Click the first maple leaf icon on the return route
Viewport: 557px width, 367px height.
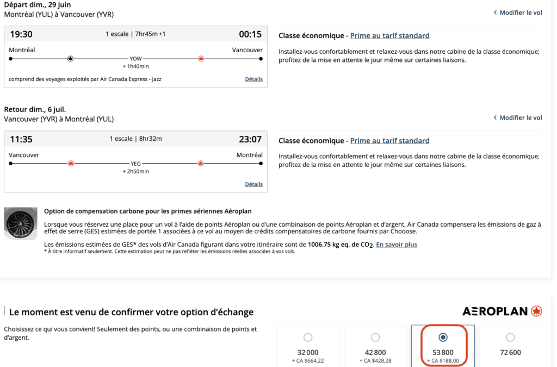click(x=71, y=163)
